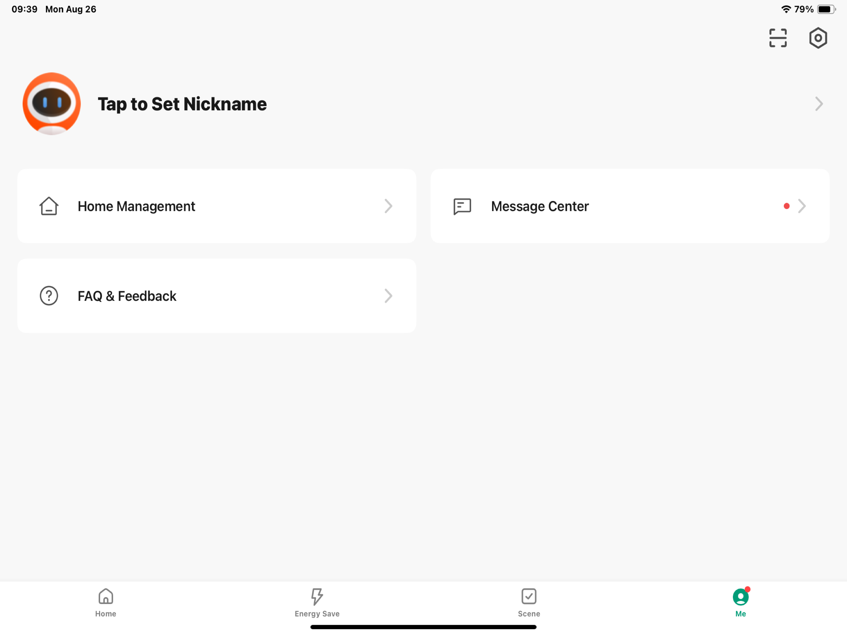
Task: Click the Home Management house icon
Action: [x=49, y=206]
